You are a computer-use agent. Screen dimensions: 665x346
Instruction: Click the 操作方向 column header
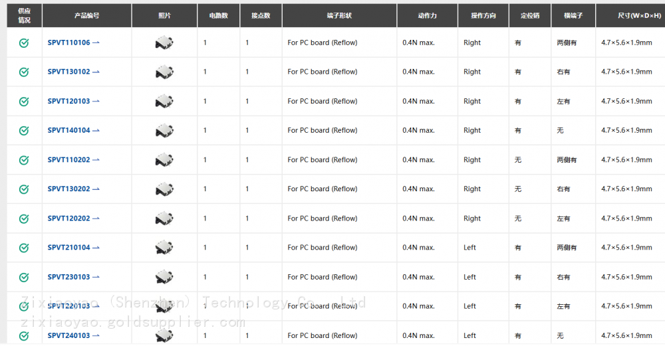(483, 15)
